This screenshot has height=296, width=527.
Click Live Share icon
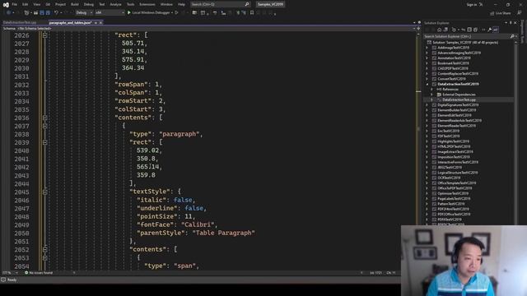(492, 13)
